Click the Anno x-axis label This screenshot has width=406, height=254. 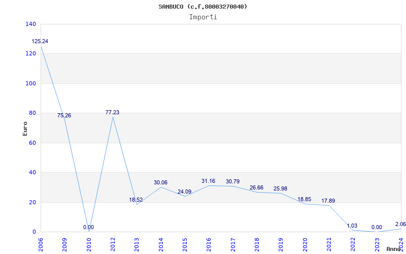pos(394,249)
